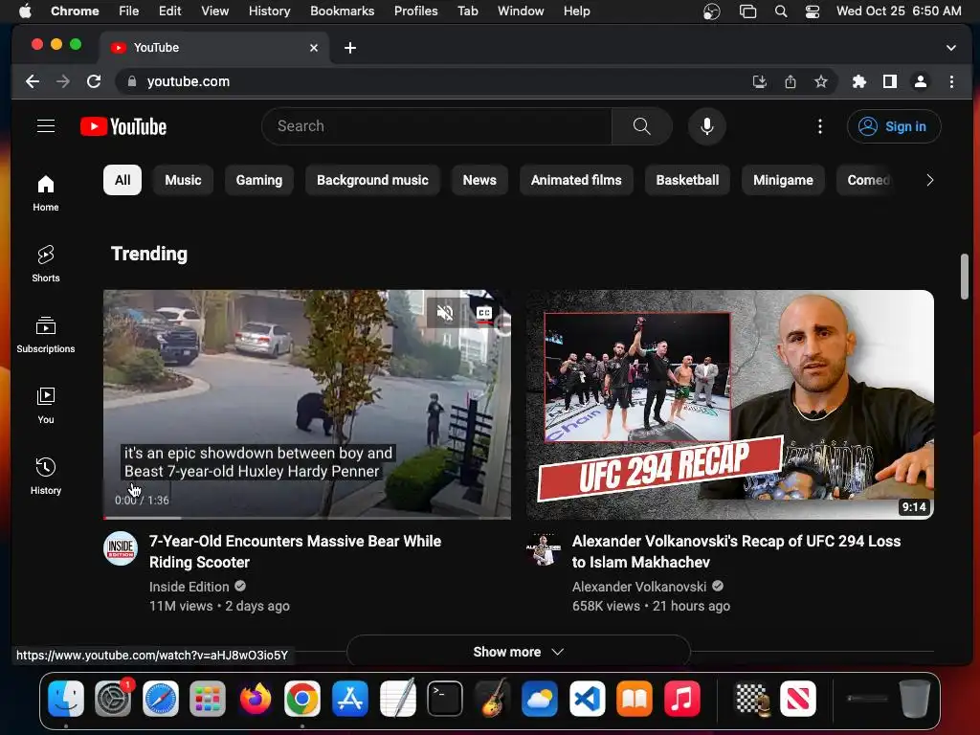
Task: Show next category chips with arrow
Action: pos(929,180)
